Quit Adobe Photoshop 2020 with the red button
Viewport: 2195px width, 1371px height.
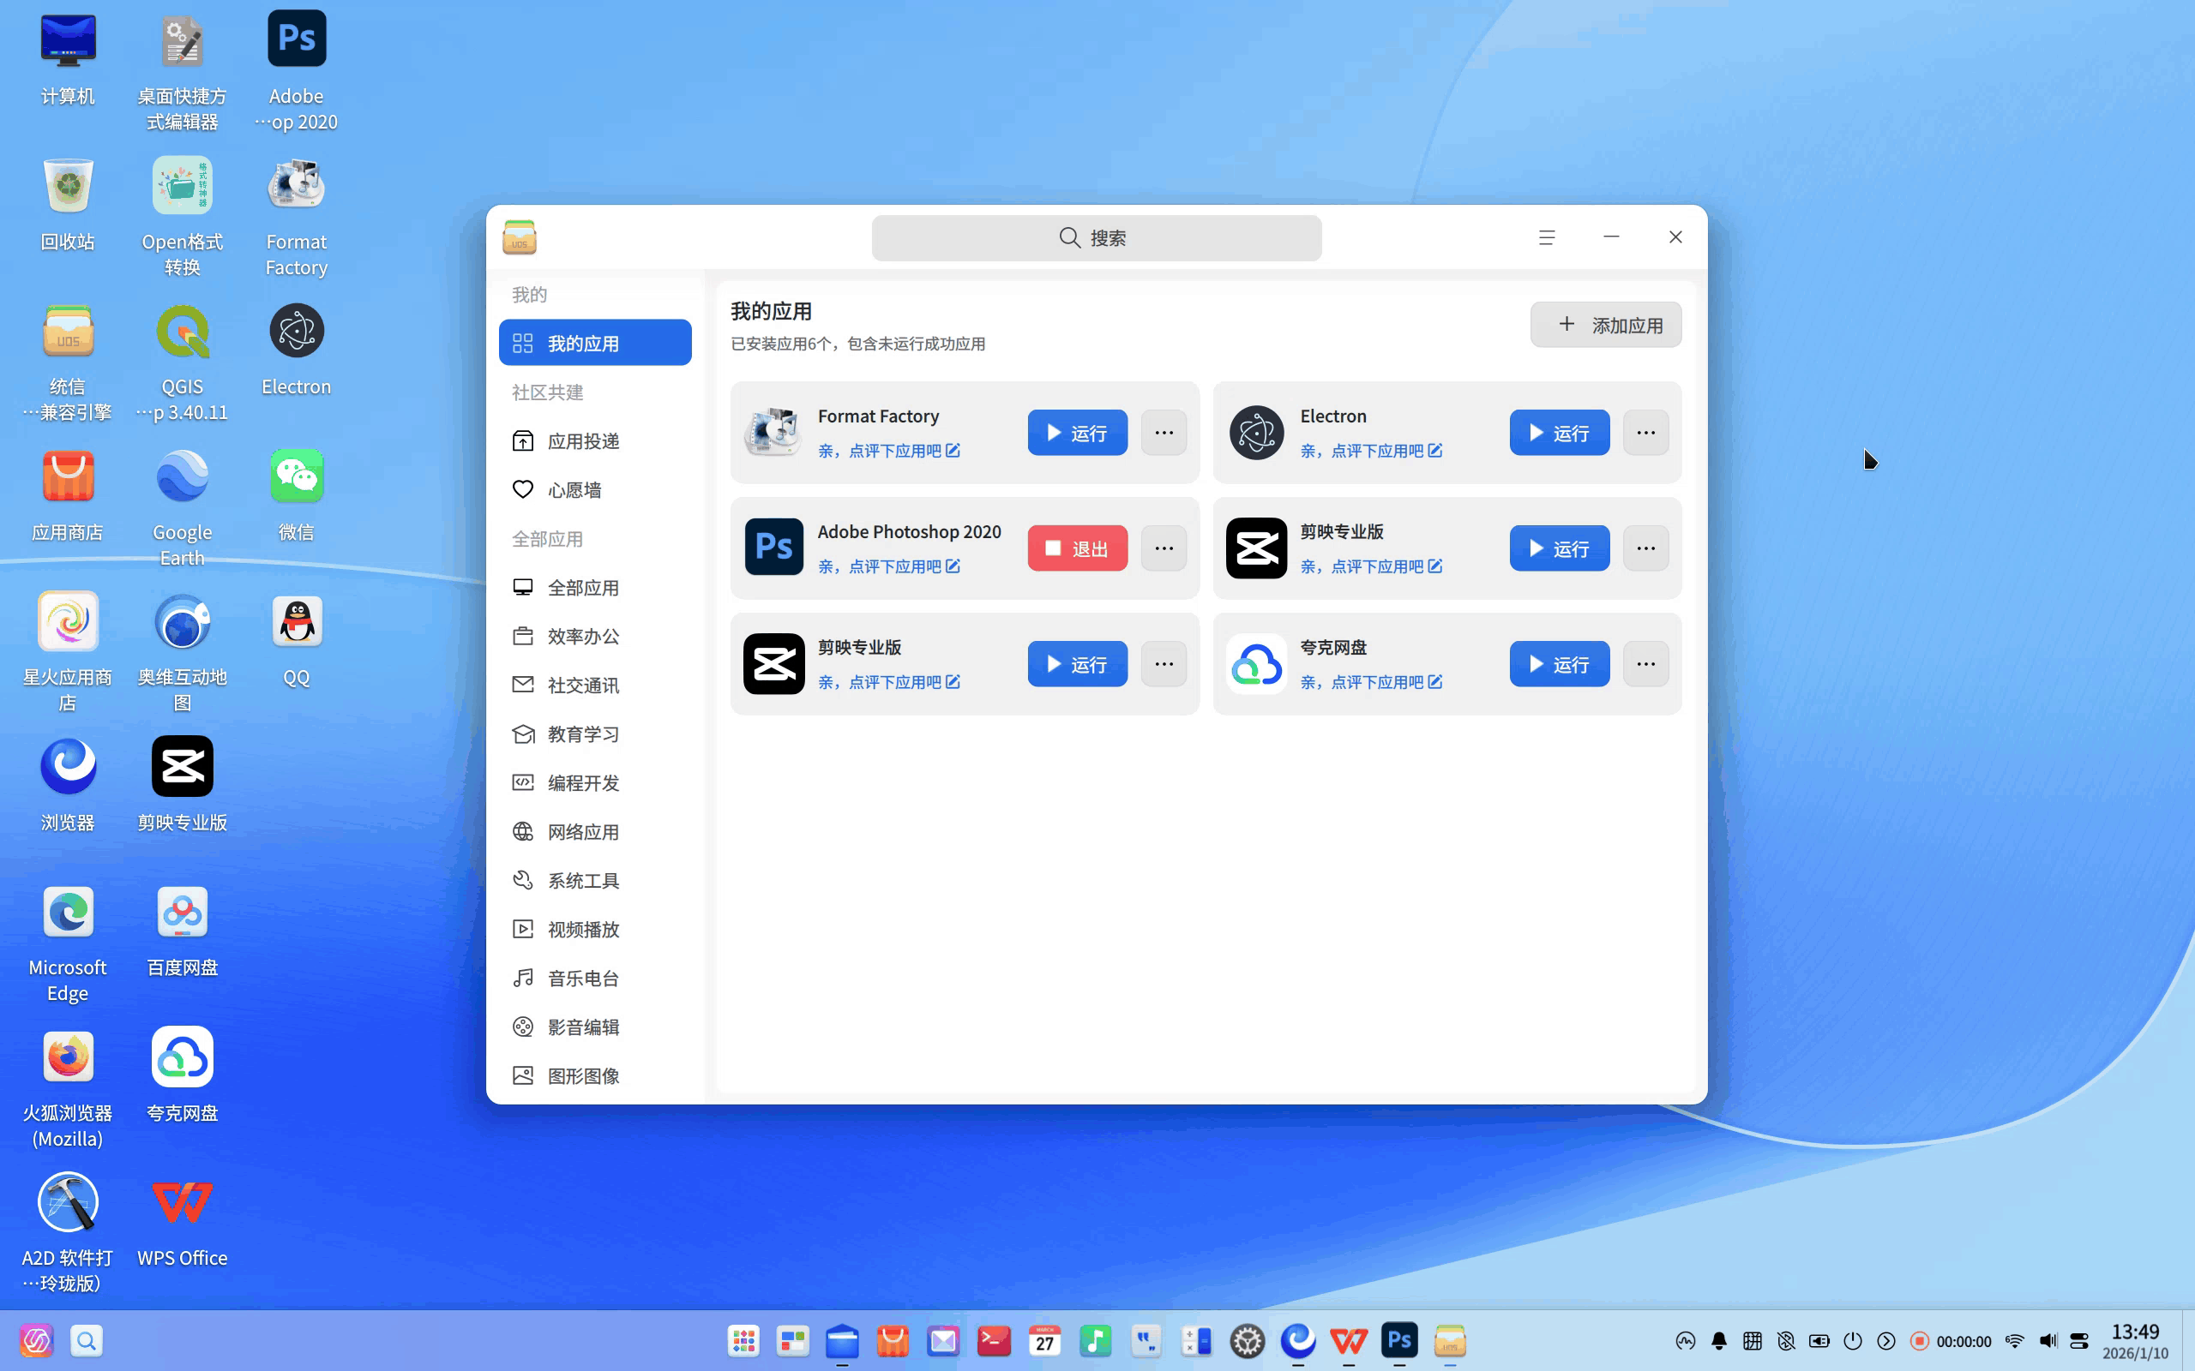click(x=1077, y=548)
